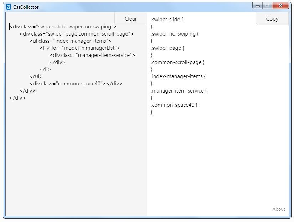Viewport: 294px width, 222px height.
Task: Click the li v-for model in managerList line
Action: (x=80, y=48)
